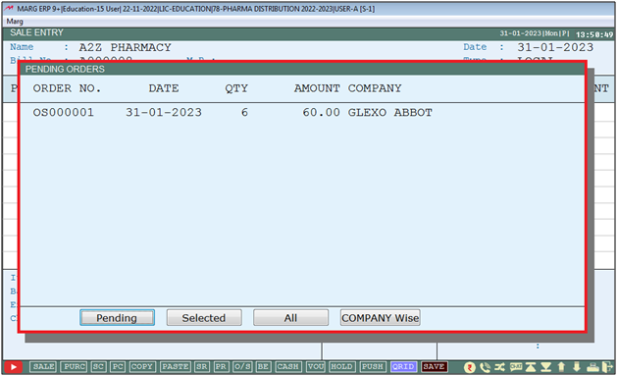Image resolution: width=618 pixels, height=376 pixels.
Task: Click the jump-to-bottom arrow icon
Action: [x=545, y=367]
